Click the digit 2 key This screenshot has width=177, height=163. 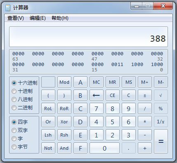pyautogui.click(x=113, y=135)
